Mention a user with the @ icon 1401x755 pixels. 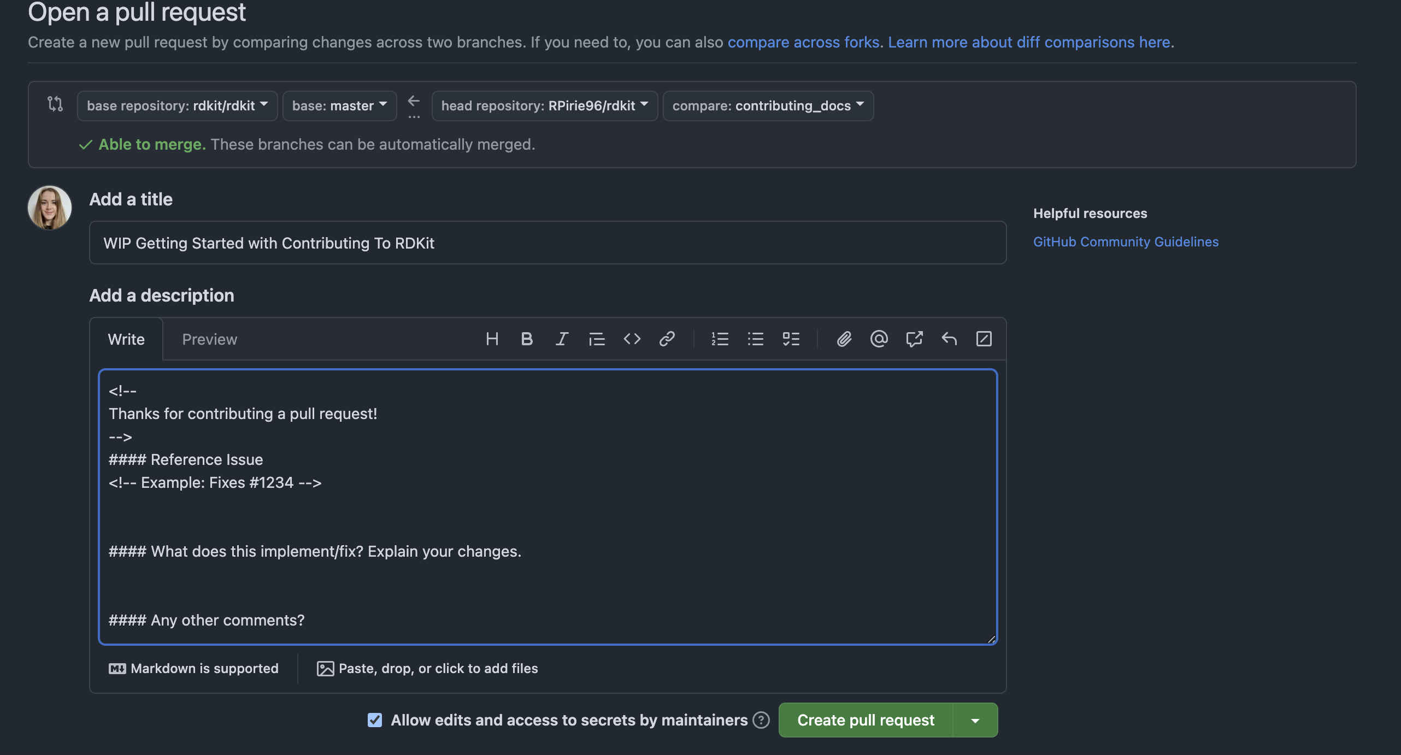point(879,339)
